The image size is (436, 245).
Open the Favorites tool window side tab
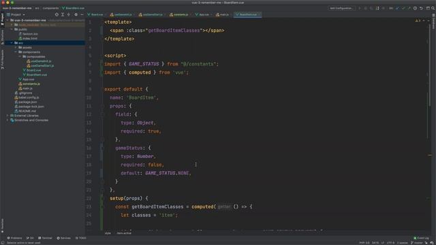click(x=2, y=225)
